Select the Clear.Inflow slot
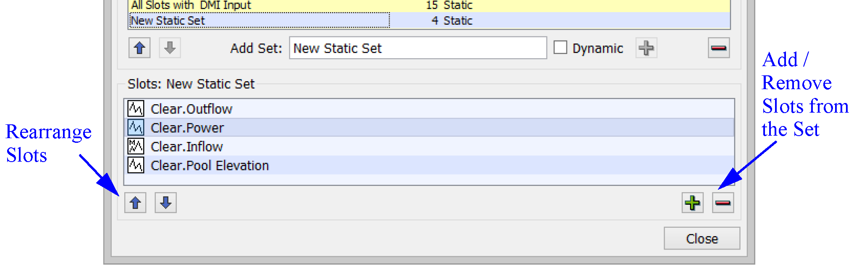This screenshot has width=859, height=273. point(187,147)
